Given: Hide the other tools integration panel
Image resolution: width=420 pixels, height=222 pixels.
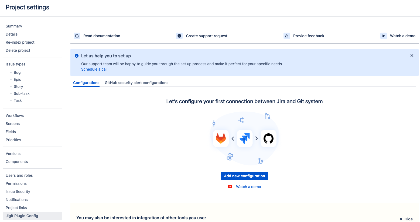Looking at the screenshot, I should [406, 219].
